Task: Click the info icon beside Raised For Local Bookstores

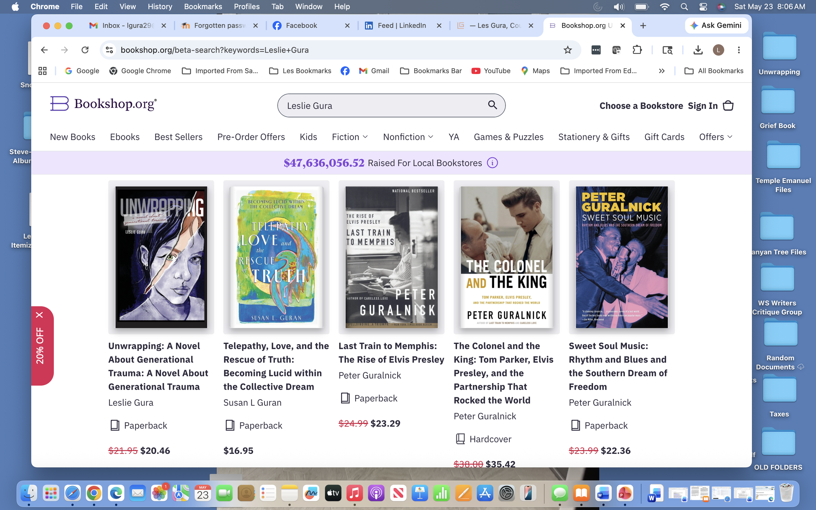Action: pyautogui.click(x=492, y=163)
